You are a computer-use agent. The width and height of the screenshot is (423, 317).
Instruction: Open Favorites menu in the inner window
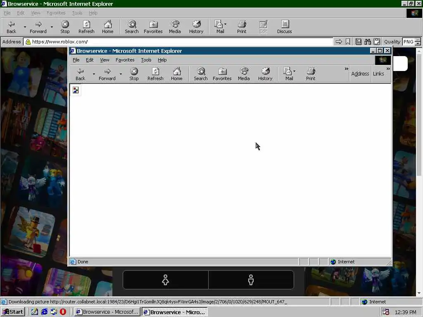click(125, 60)
